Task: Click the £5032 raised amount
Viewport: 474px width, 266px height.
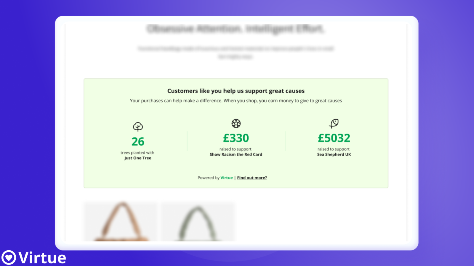Action: (334, 138)
